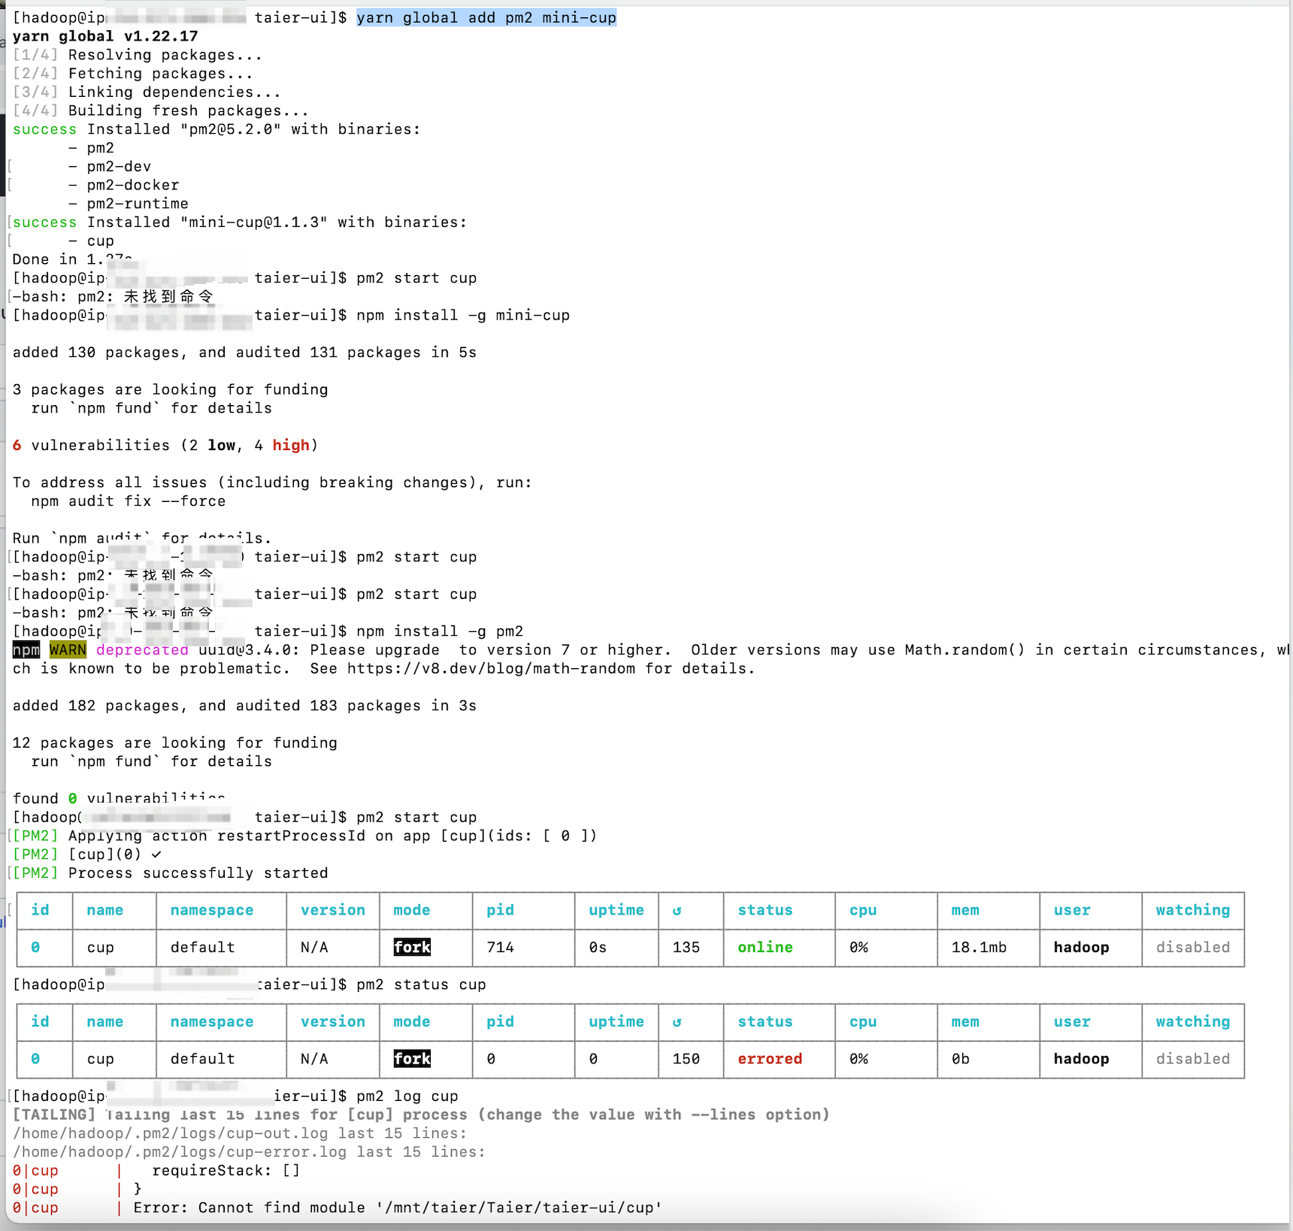This screenshot has height=1231, width=1293.
Task: Click the 'added 130 packages' output line
Action: (244, 352)
